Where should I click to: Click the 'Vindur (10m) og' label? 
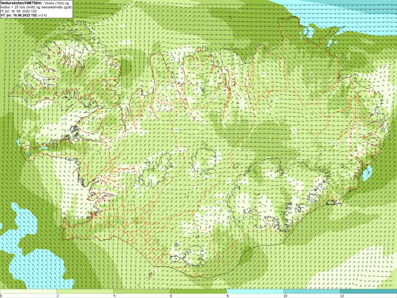(x=57, y=3)
